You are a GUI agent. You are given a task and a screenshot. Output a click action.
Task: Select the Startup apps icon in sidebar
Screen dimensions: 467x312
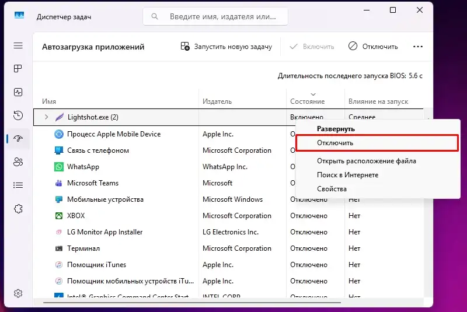pyautogui.click(x=18, y=138)
